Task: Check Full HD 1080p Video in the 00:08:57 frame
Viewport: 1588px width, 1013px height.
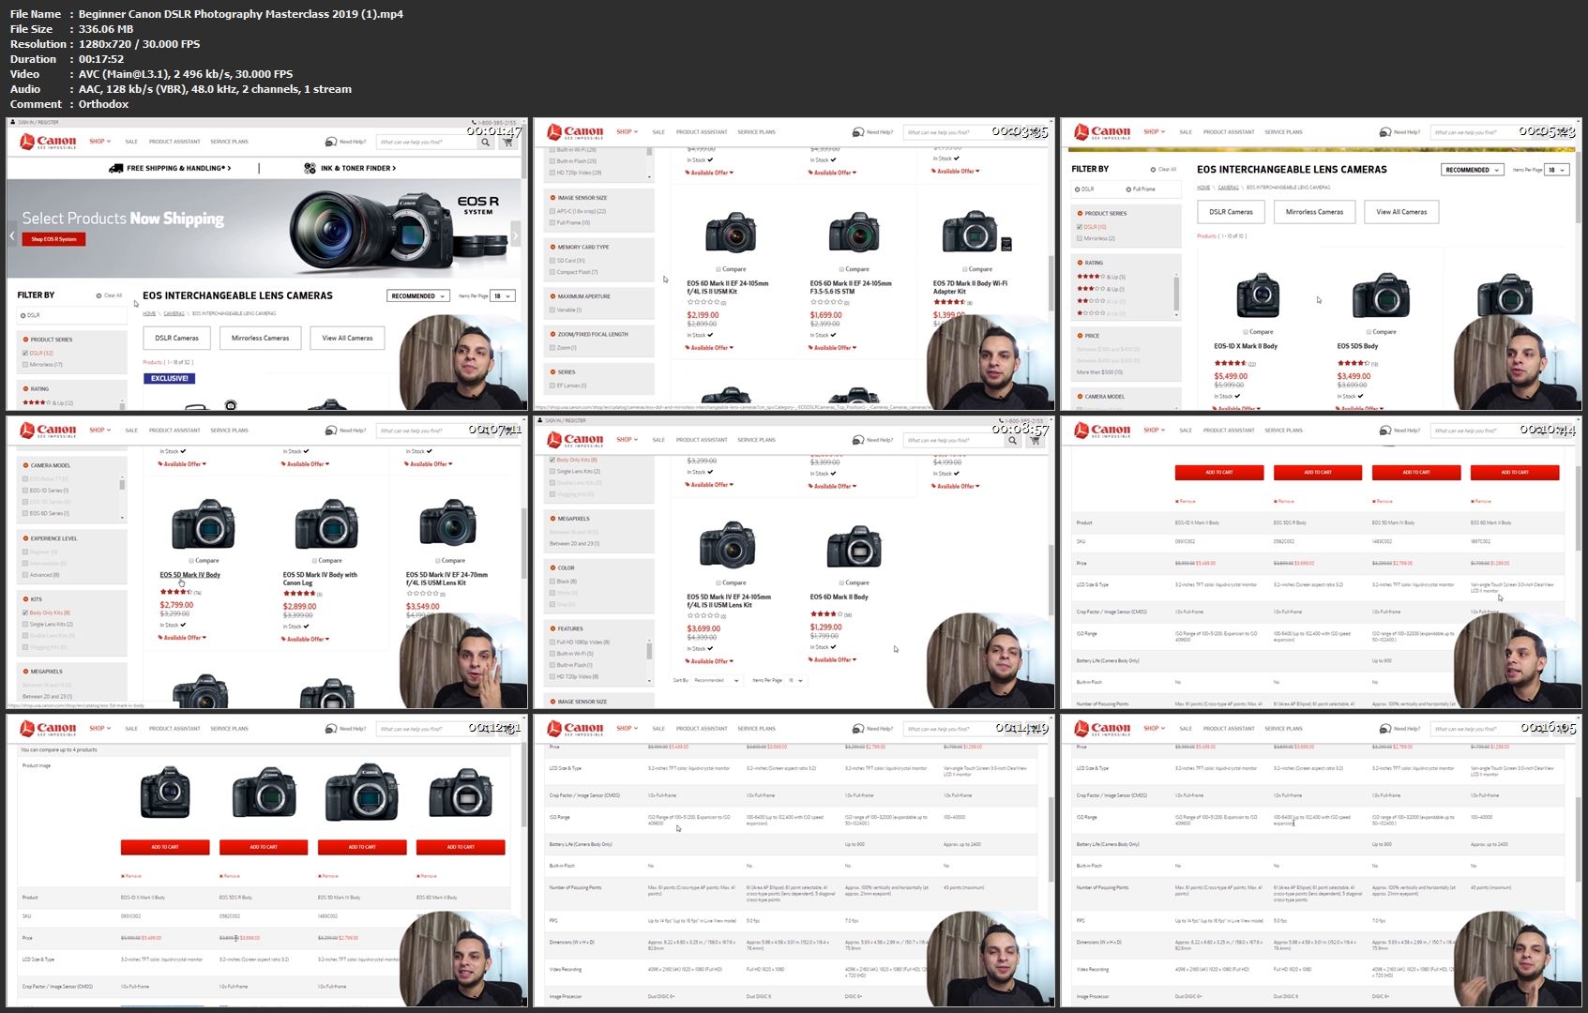Action: click(552, 643)
